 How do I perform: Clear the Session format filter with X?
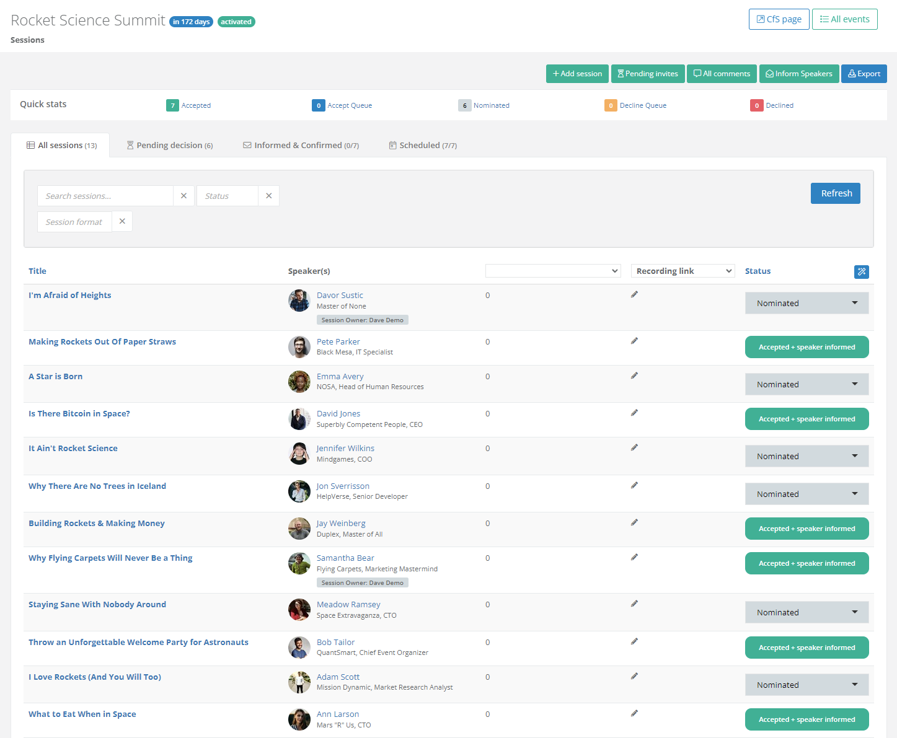[x=122, y=222]
